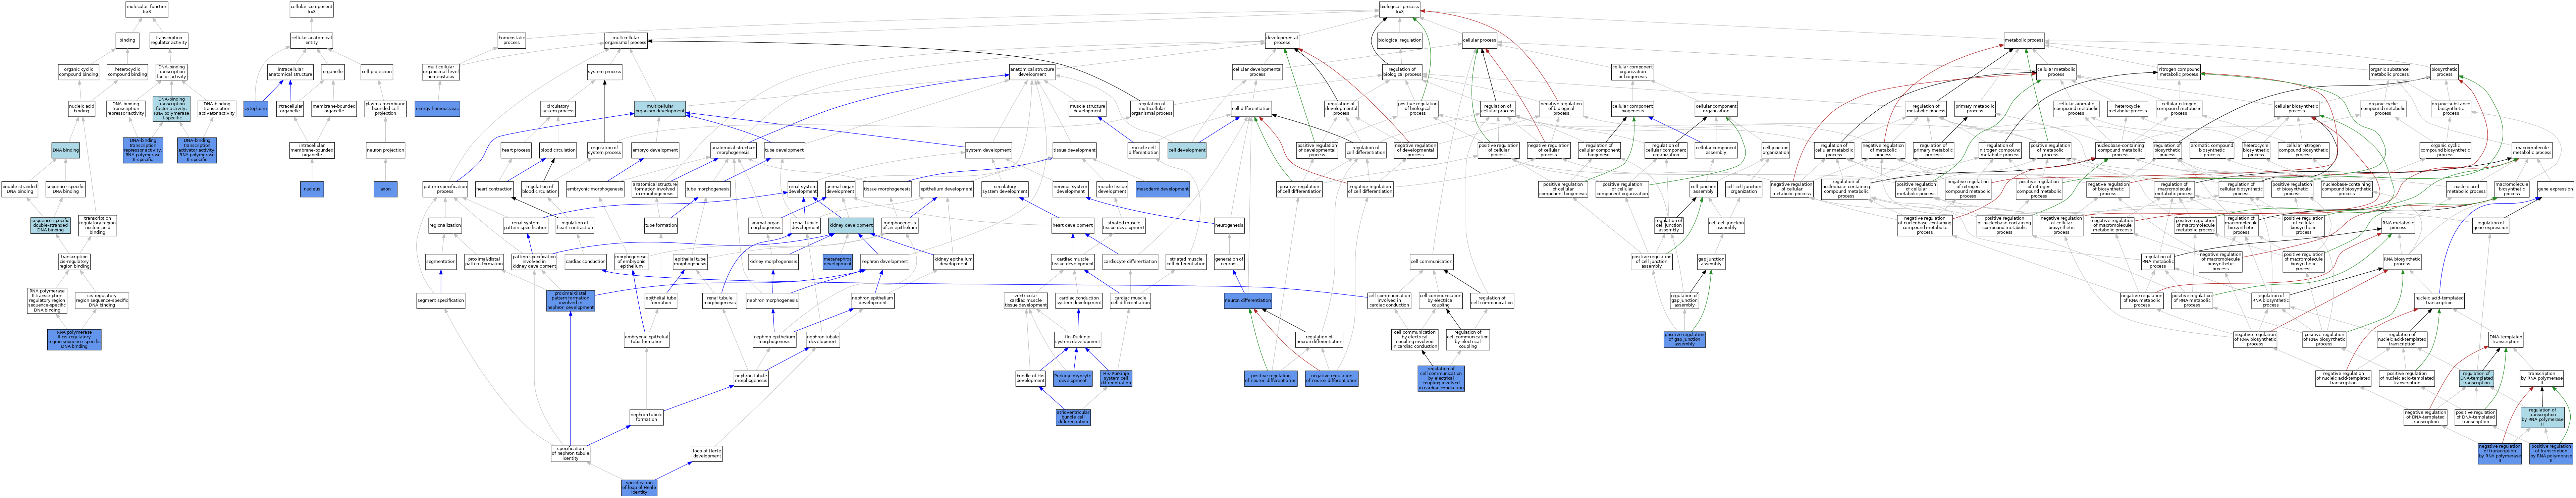
Task: Click the epithelium development node
Action: point(946,189)
